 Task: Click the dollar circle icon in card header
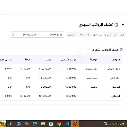click(121, 50)
